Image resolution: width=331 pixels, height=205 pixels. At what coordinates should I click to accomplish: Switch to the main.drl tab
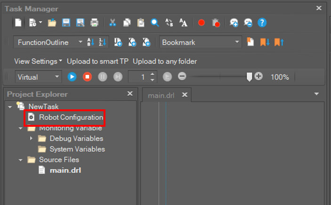(x=161, y=95)
